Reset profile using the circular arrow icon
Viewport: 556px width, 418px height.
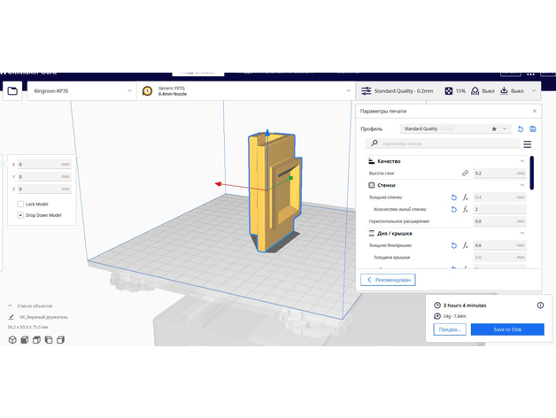[521, 129]
